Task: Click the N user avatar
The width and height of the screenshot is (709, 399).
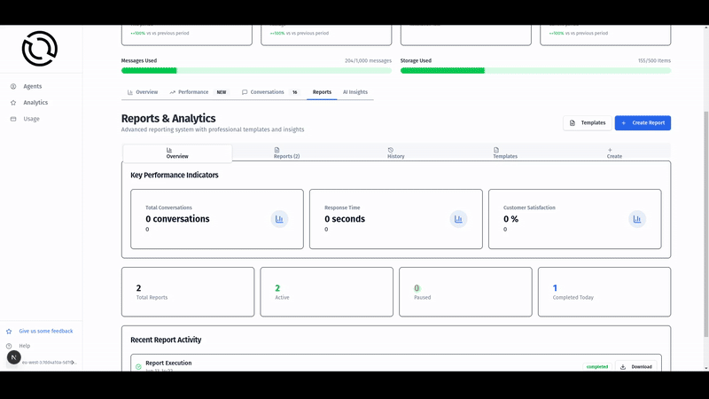Action: [13, 357]
